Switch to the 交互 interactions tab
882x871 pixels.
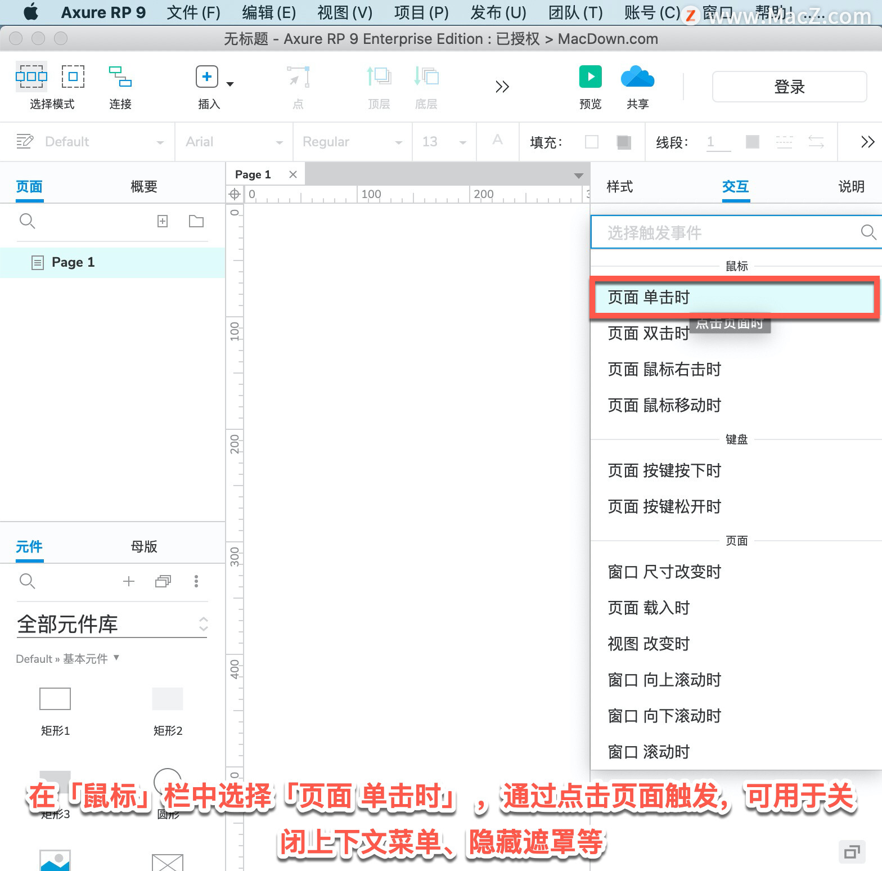pyautogui.click(x=736, y=187)
